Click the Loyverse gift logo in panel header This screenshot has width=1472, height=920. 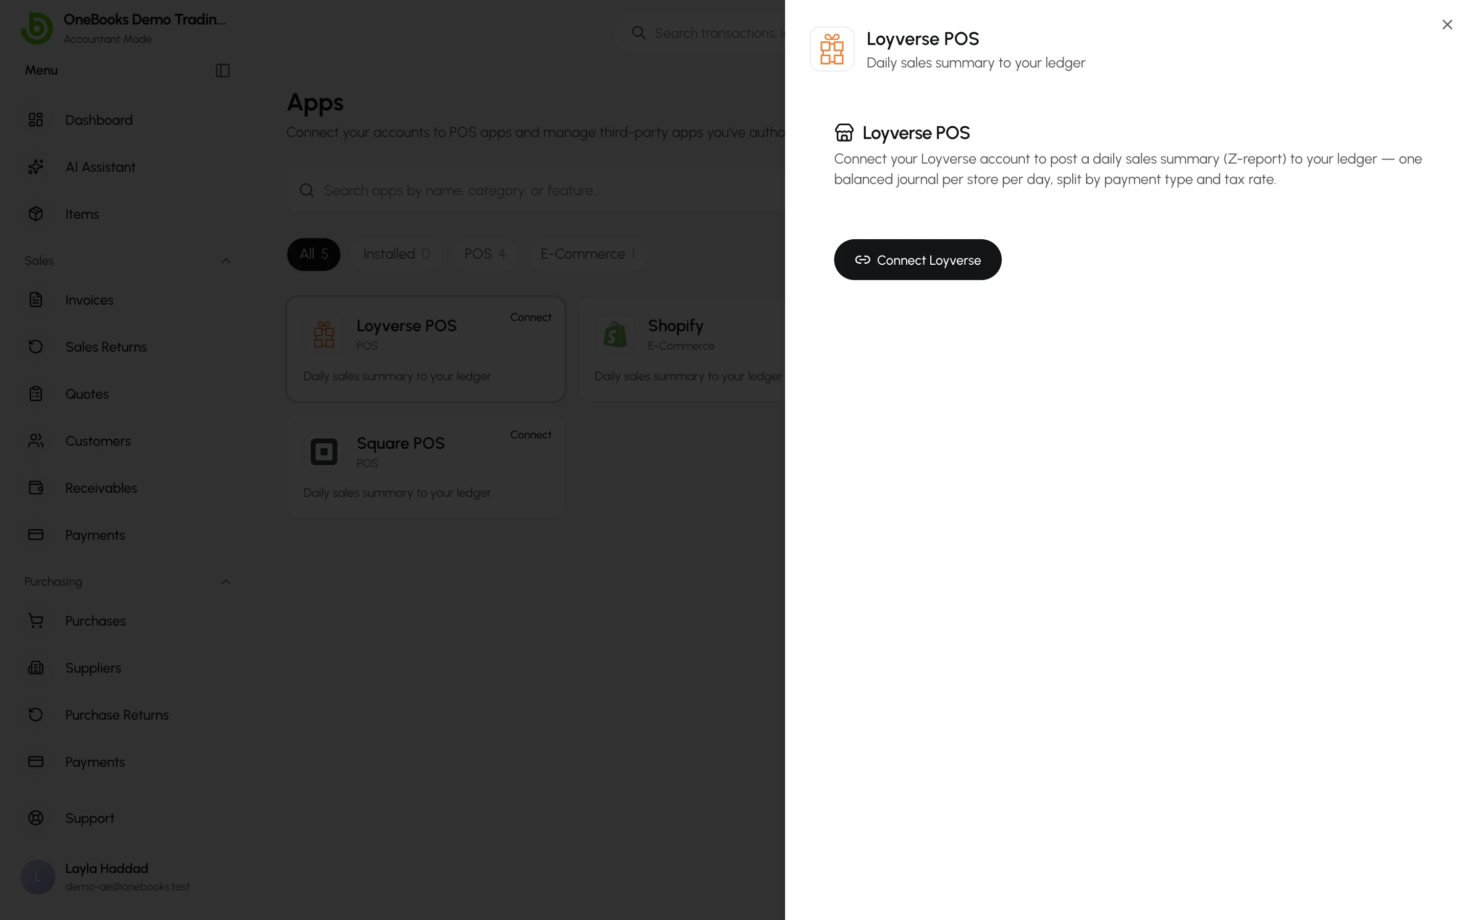click(832, 49)
